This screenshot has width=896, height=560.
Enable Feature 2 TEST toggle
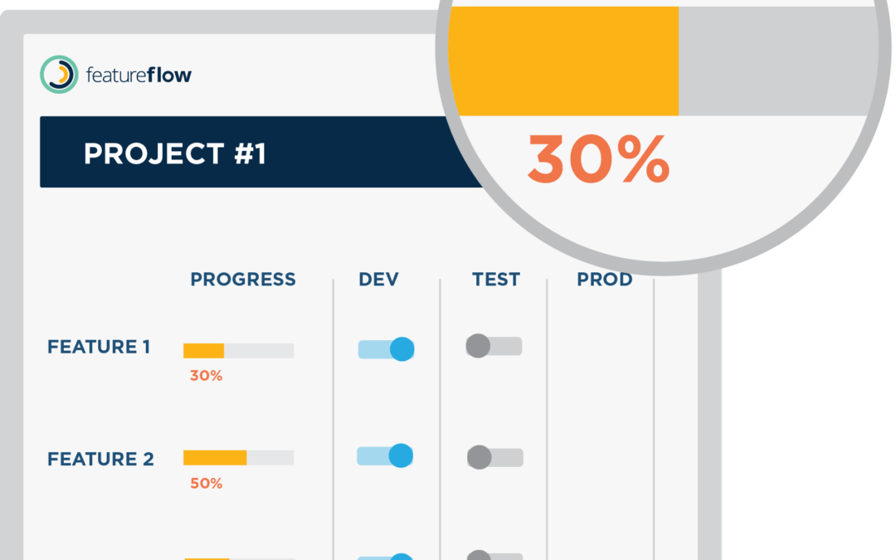pyautogui.click(x=494, y=457)
